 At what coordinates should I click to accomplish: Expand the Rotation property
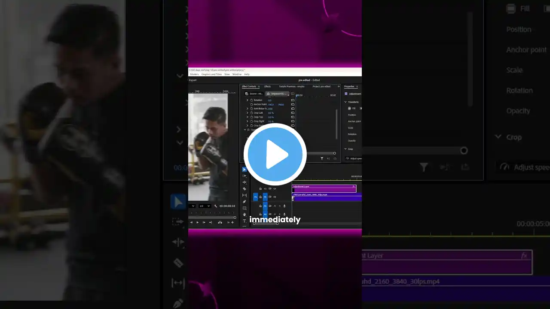point(247,100)
